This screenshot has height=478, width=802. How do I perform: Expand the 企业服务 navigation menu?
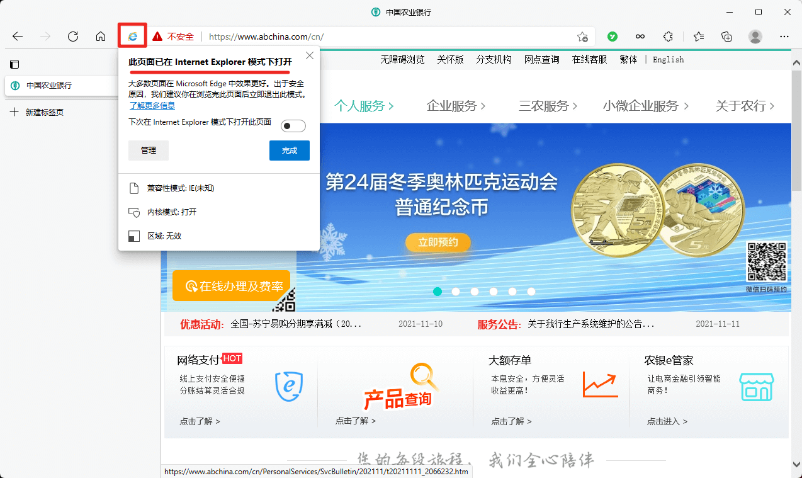point(456,106)
